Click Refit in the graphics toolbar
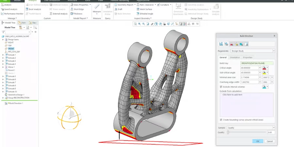 (135, 24)
